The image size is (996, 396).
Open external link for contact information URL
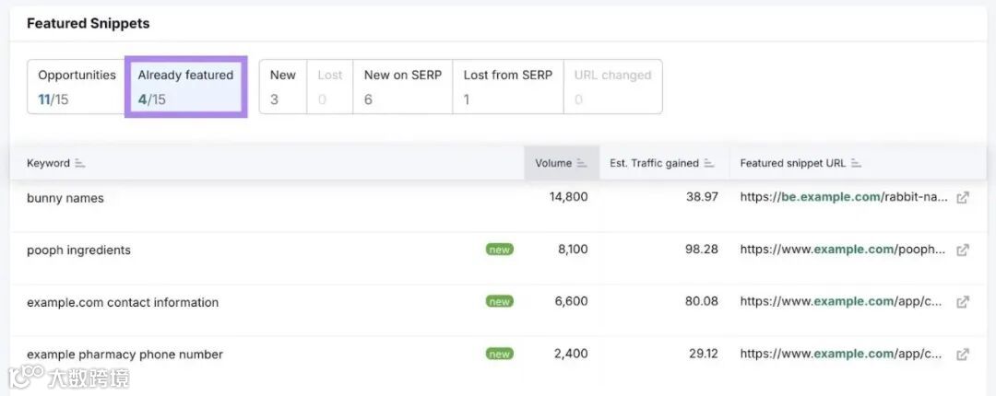pyautogui.click(x=963, y=302)
